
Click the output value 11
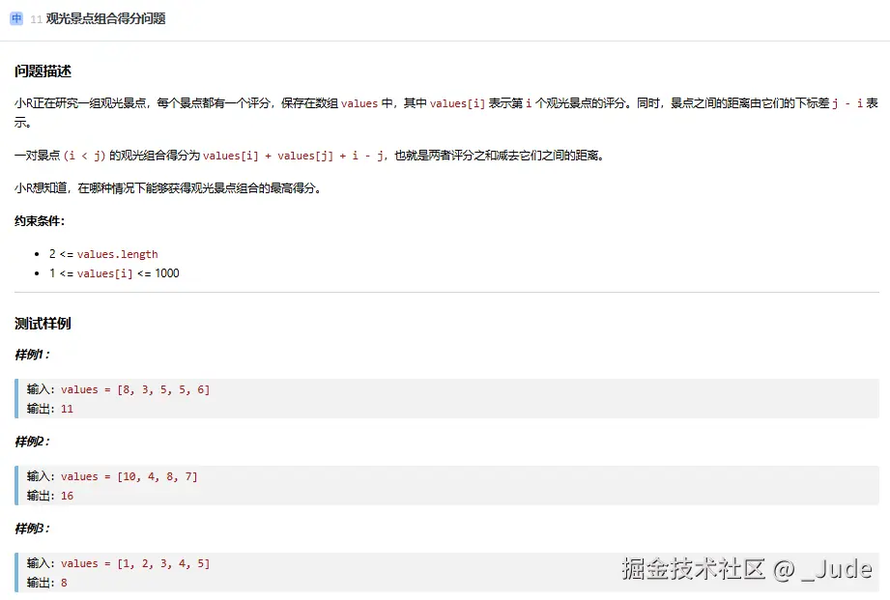pos(67,409)
